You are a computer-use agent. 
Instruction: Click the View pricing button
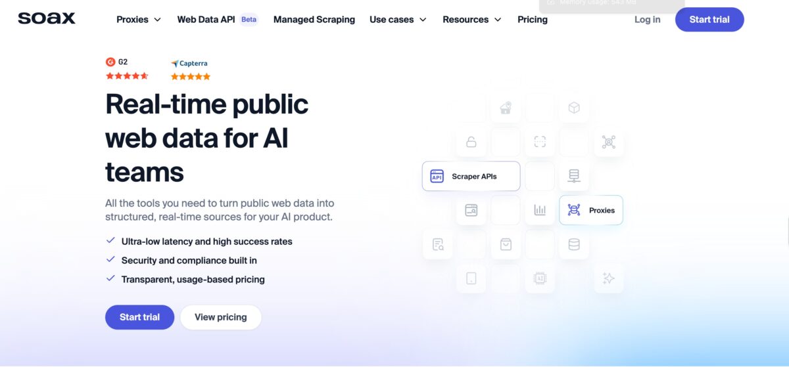(x=221, y=317)
